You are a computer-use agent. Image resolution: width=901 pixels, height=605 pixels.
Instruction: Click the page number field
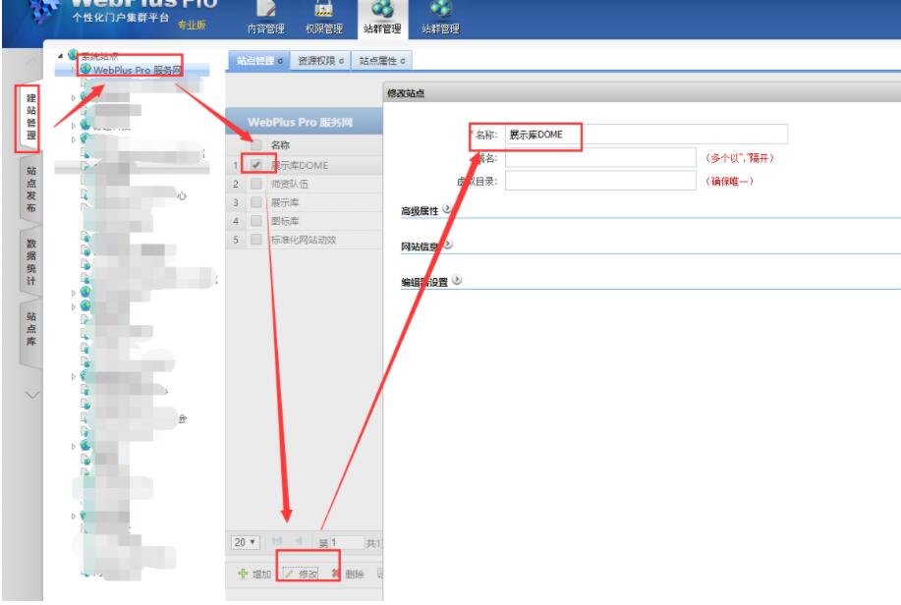coord(346,542)
